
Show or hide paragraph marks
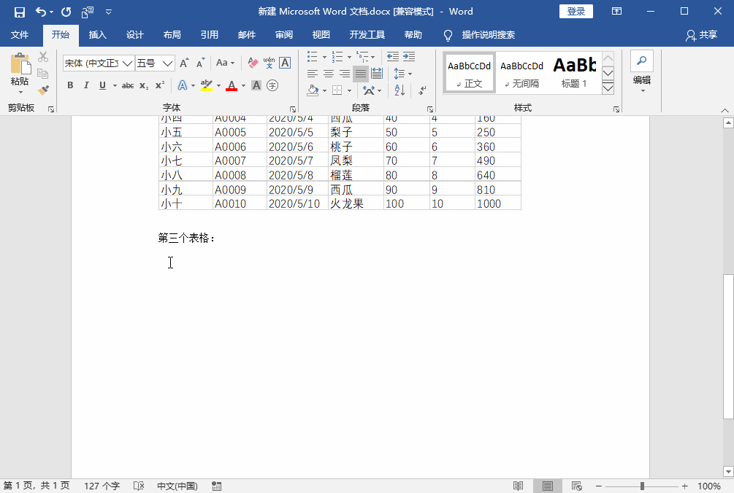(x=422, y=90)
